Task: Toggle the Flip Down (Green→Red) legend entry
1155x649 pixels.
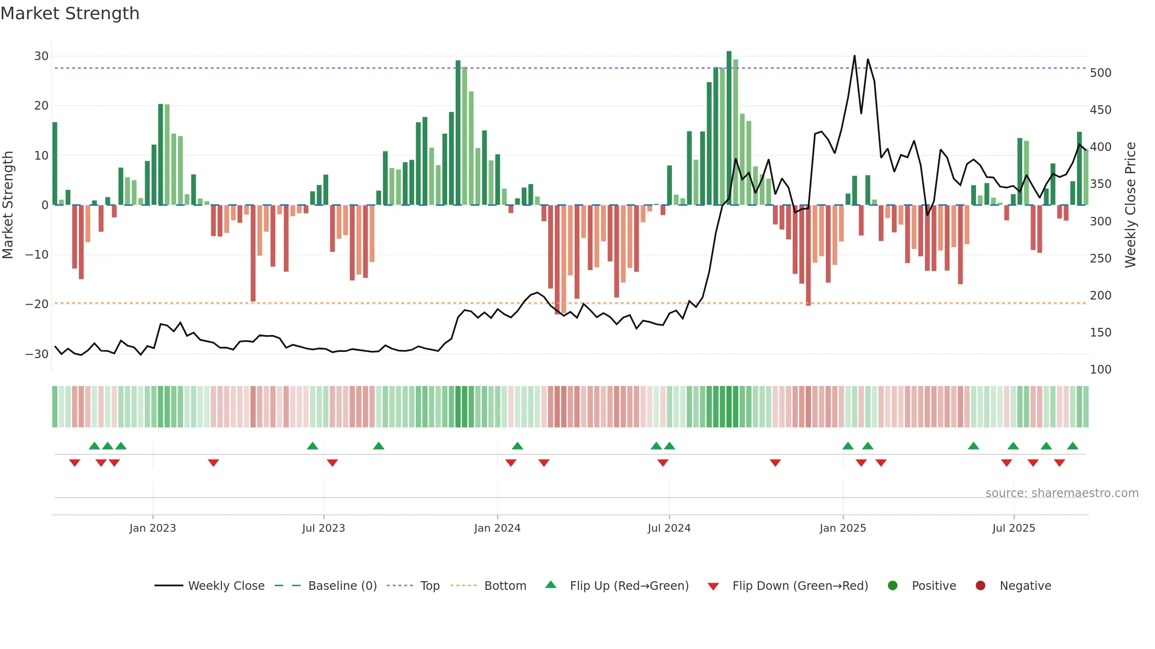Action: click(788, 586)
